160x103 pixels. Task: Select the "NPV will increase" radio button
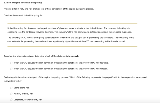click(11, 69)
